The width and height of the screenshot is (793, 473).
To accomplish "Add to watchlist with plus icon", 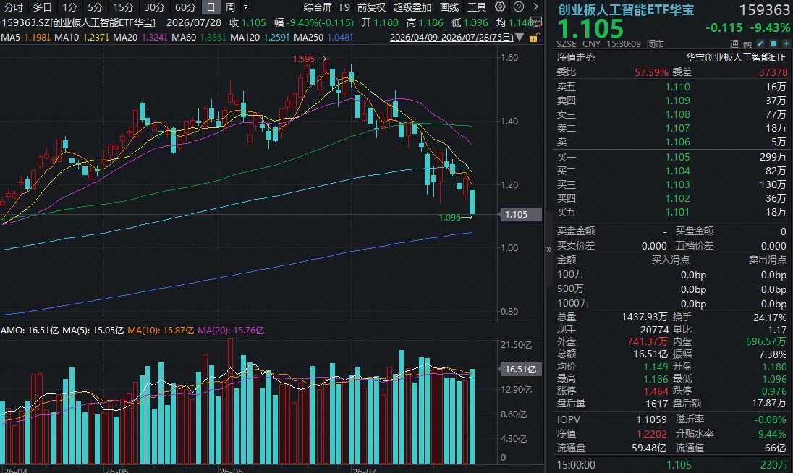I will (786, 44).
